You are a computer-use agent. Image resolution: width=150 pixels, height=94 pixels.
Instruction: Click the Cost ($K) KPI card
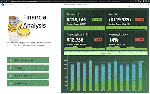pyautogui.click(x=127, y=20)
